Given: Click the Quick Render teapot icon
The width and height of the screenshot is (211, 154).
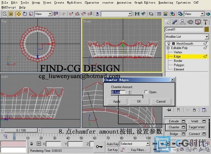Looking at the screenshot, I should coord(208,14).
